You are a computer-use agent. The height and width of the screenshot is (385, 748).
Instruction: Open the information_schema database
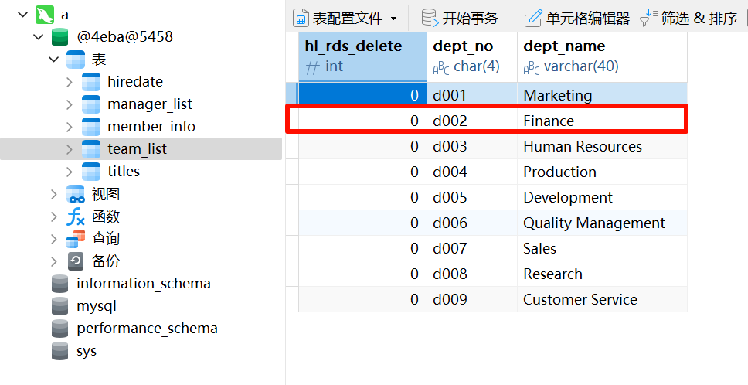(x=144, y=284)
